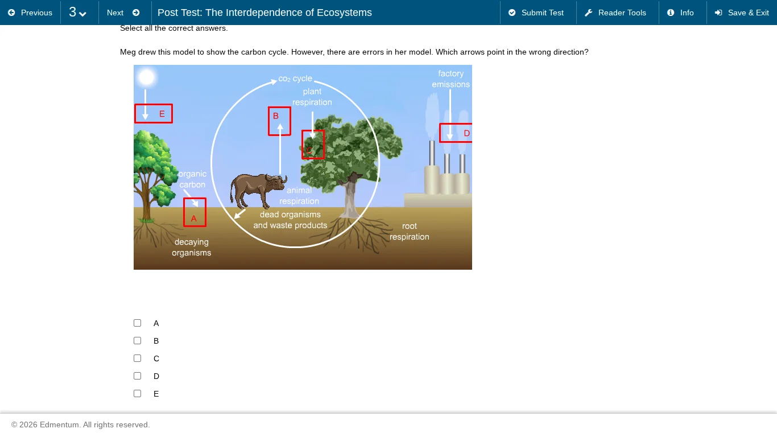Click the wrench icon next to Reader Tools

(589, 13)
